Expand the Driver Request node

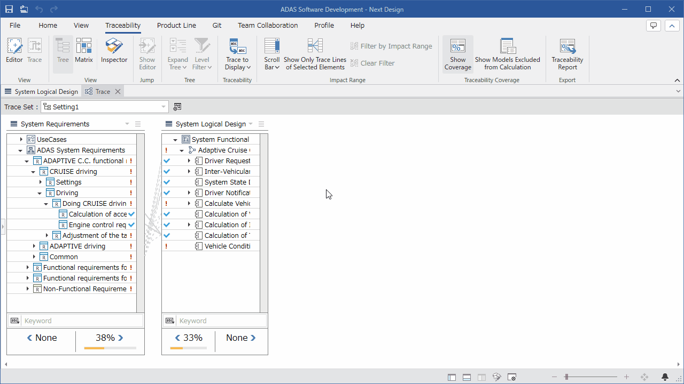click(x=189, y=161)
